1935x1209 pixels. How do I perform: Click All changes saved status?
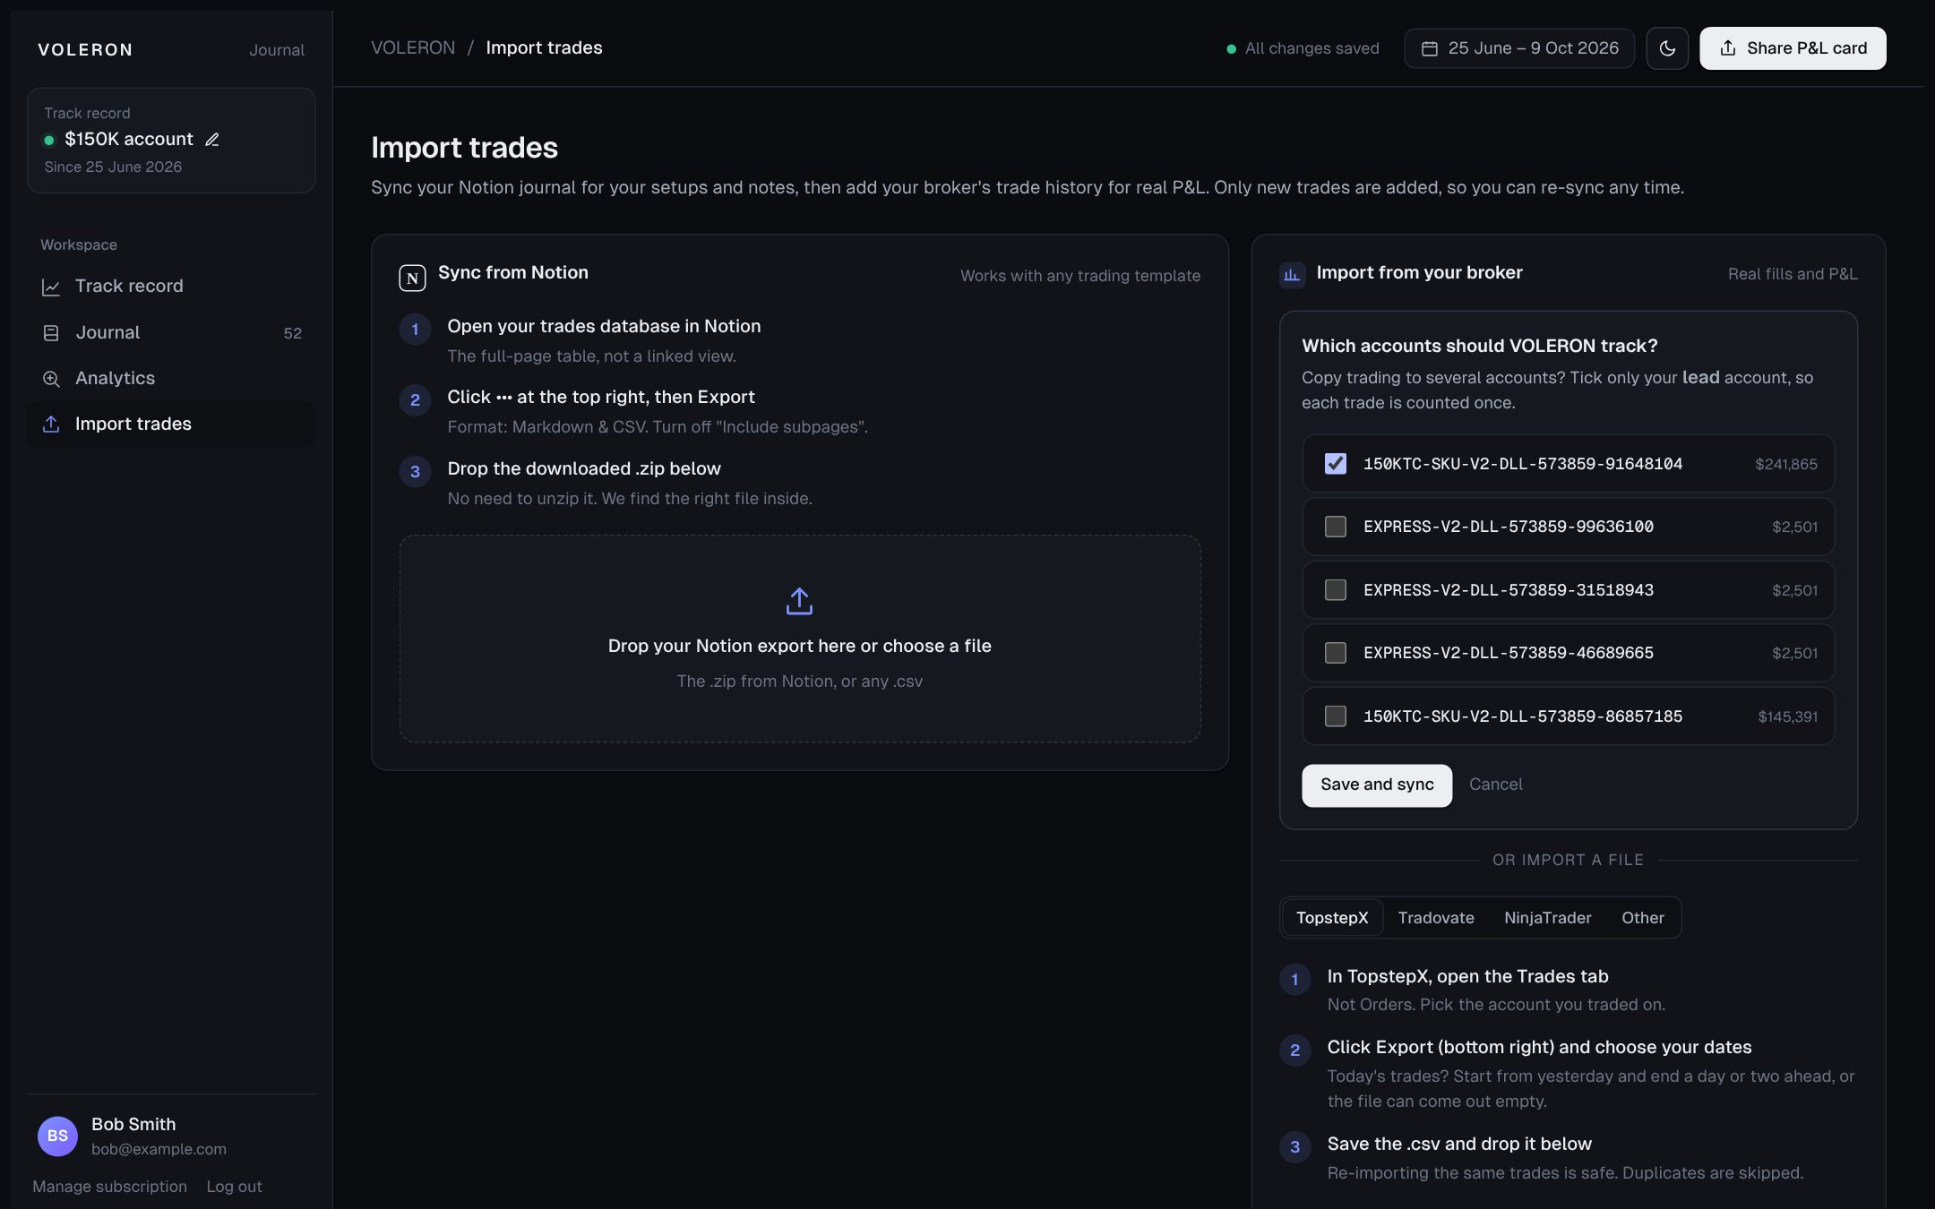click(1303, 48)
